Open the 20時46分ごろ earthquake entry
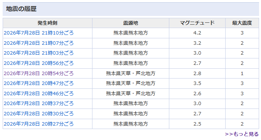The height and width of the screenshot is (140, 261). (x=39, y=94)
